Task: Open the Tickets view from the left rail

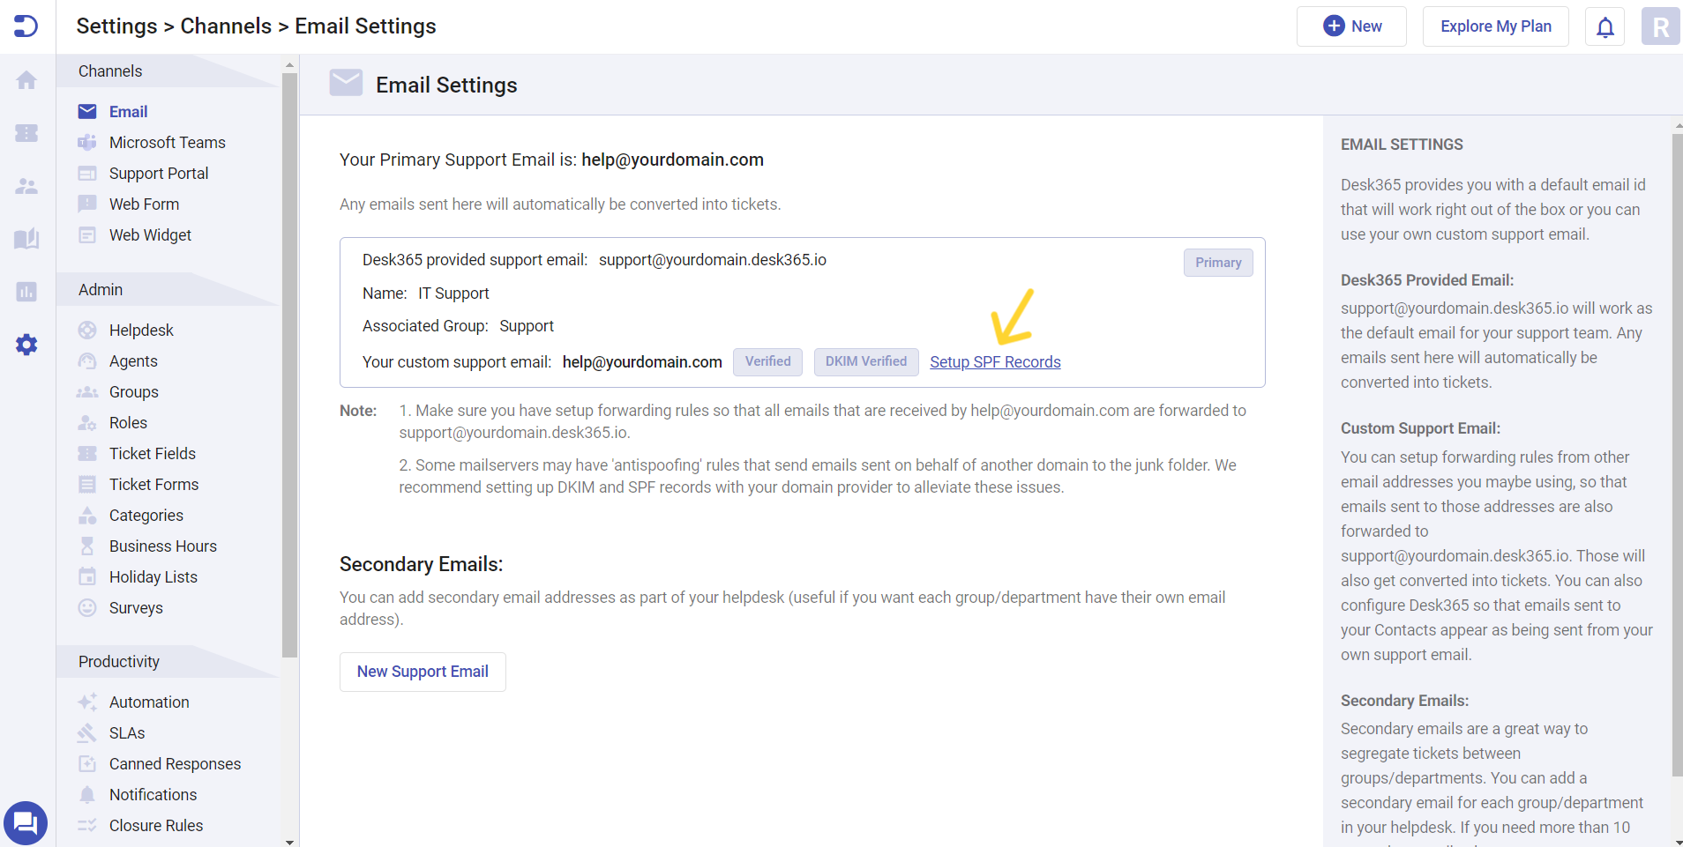Action: (26, 133)
